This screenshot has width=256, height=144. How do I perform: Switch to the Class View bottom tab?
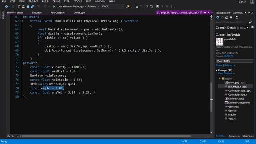click(x=248, y=136)
